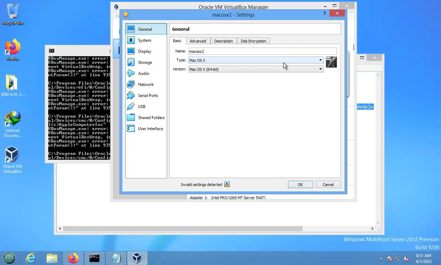Click the muted volume tray icon

pyautogui.click(x=406, y=258)
